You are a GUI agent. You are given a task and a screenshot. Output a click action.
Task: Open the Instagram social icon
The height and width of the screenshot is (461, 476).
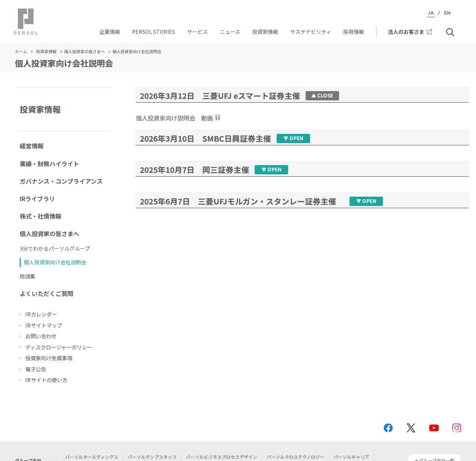(457, 428)
